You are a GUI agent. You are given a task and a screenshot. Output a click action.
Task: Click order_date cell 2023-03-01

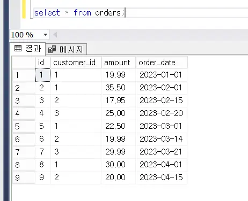pyautogui.click(x=162, y=126)
